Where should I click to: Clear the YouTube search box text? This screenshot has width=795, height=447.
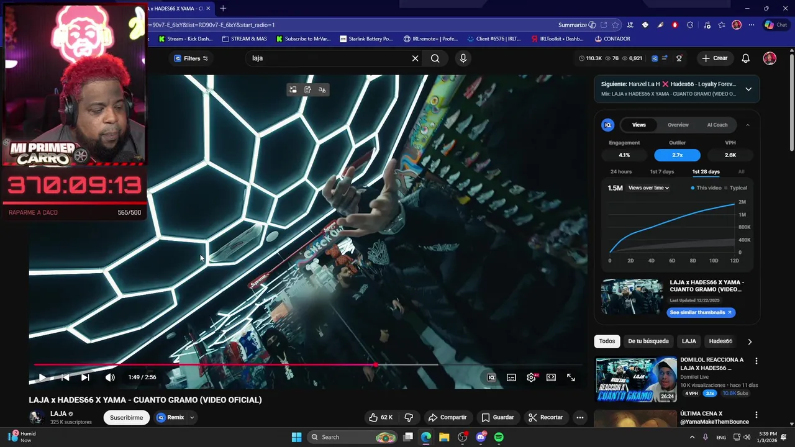415,58
